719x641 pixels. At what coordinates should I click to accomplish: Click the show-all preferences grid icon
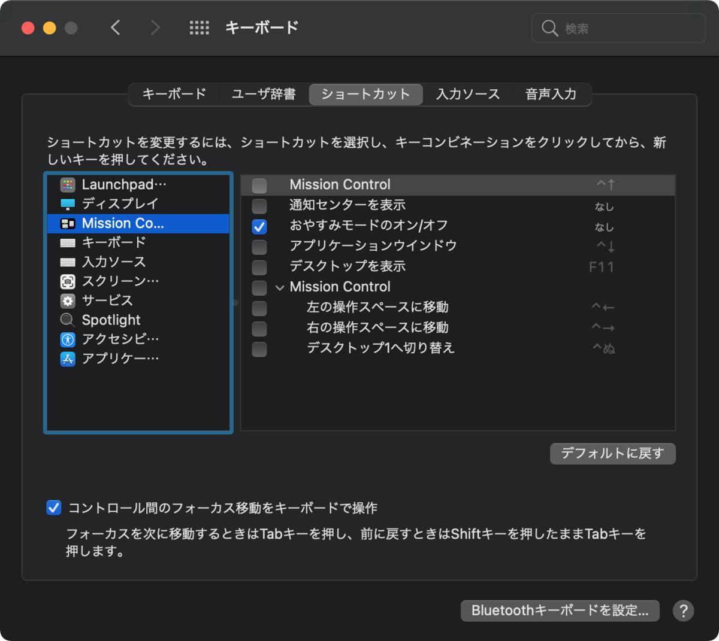pos(200,27)
